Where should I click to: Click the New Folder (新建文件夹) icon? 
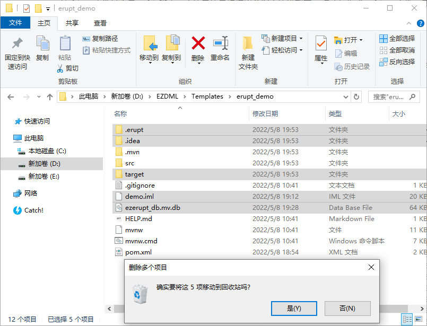pos(248,43)
